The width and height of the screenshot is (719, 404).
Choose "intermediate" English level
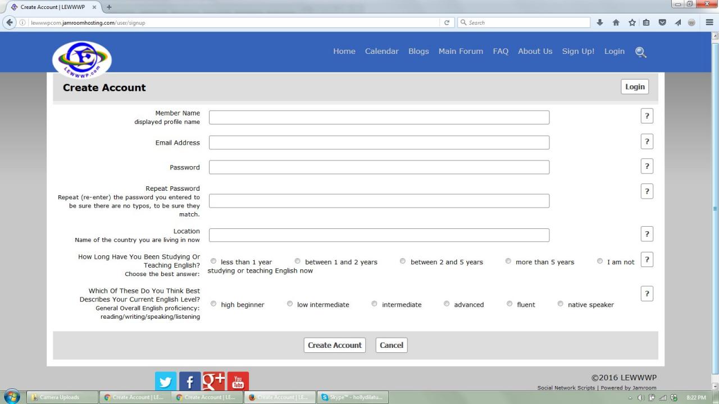(374, 304)
